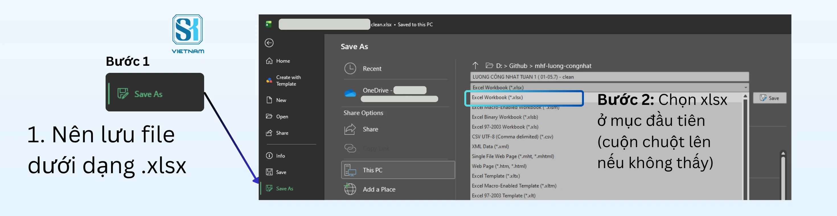Click the Open folder icon in sidebar
The height and width of the screenshot is (216, 837).
click(x=269, y=116)
